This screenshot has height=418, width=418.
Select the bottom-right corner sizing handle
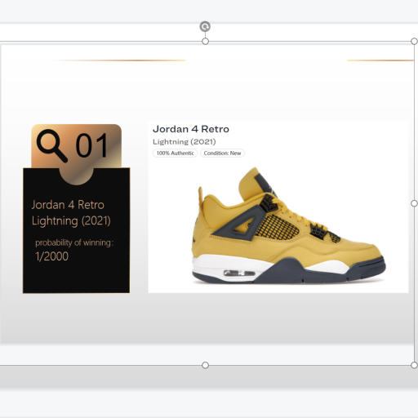click(x=414, y=365)
